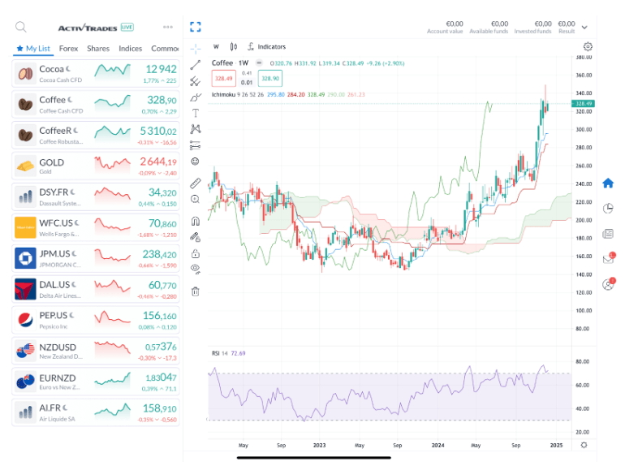Switch to the Shares tab
This screenshot has width=625, height=466.
(98, 48)
